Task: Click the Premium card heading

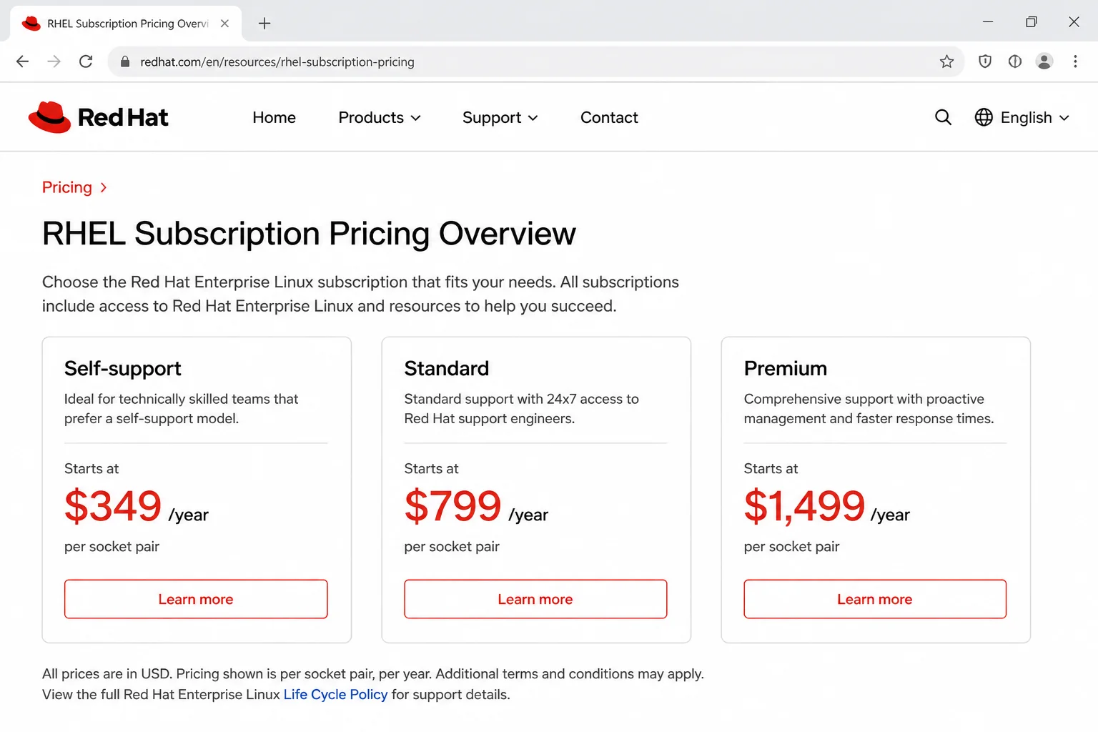Action: tap(786, 368)
